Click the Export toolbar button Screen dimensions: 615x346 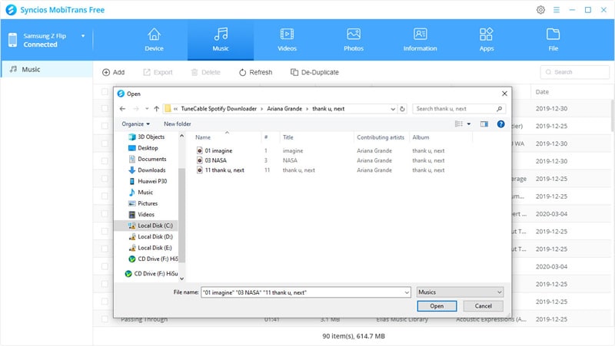pos(158,72)
